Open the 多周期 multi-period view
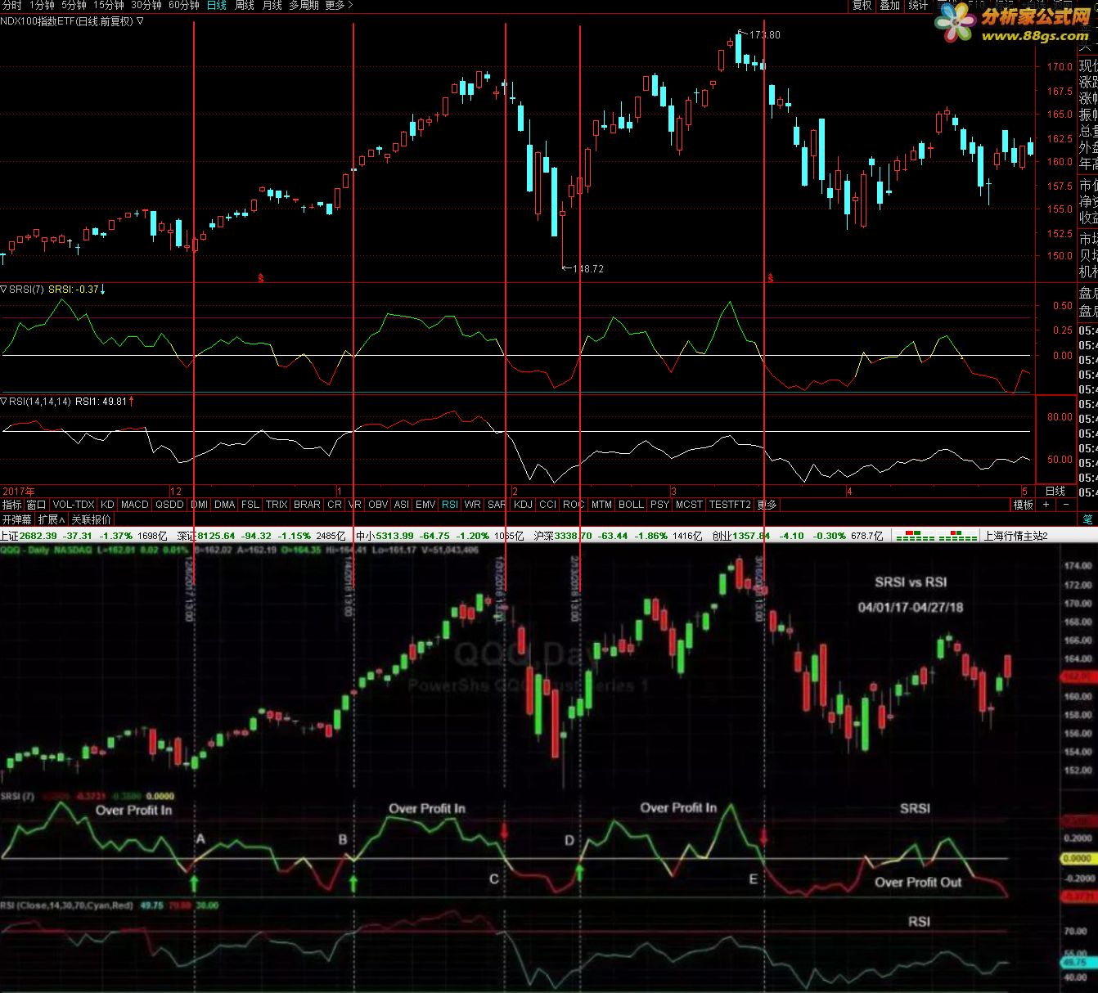The image size is (1098, 993). (304, 5)
